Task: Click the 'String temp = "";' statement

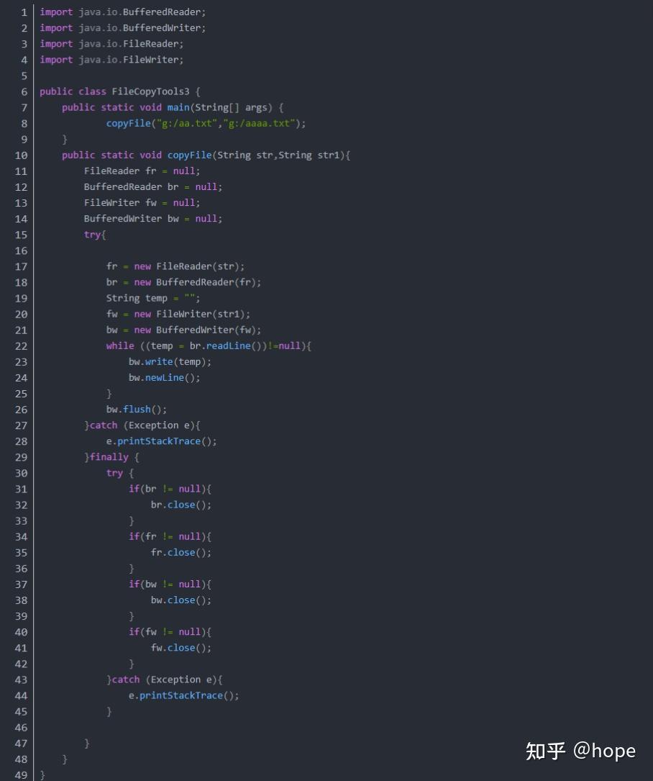Action: point(152,298)
